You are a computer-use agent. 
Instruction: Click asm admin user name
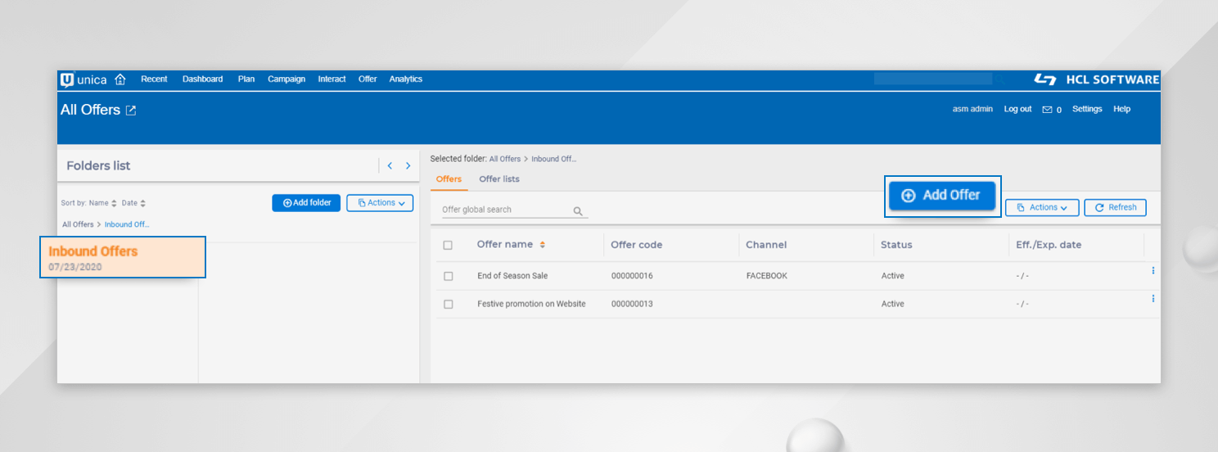[x=972, y=109]
